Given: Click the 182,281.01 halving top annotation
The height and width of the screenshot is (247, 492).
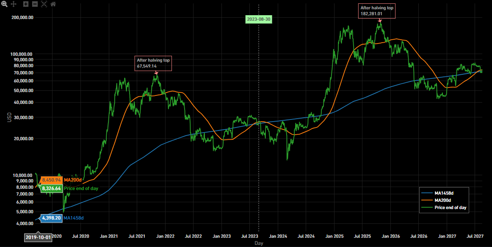Looking at the screenshot, I should [376, 11].
